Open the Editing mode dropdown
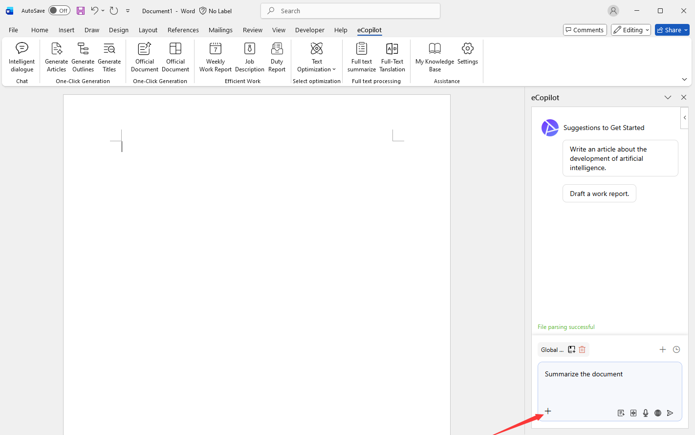Image resolution: width=695 pixels, height=435 pixels. (631, 30)
